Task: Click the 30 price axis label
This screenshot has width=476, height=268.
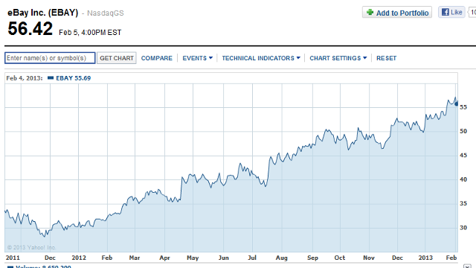Action: tap(463, 228)
